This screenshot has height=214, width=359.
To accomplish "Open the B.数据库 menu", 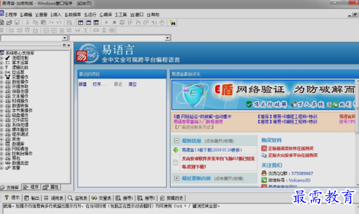I will click(x=73, y=15).
